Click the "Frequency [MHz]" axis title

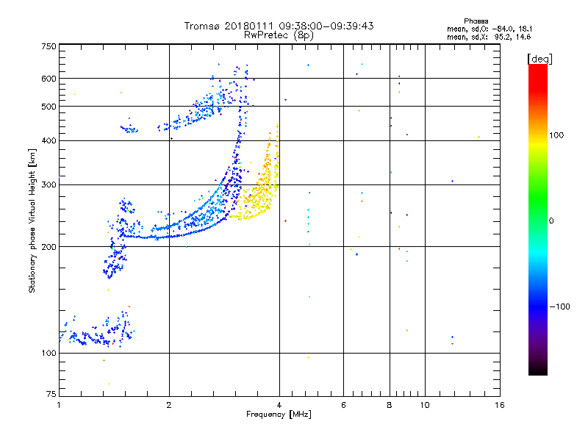click(279, 415)
